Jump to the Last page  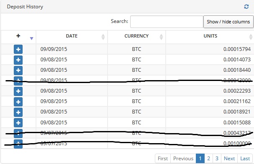[245, 159]
